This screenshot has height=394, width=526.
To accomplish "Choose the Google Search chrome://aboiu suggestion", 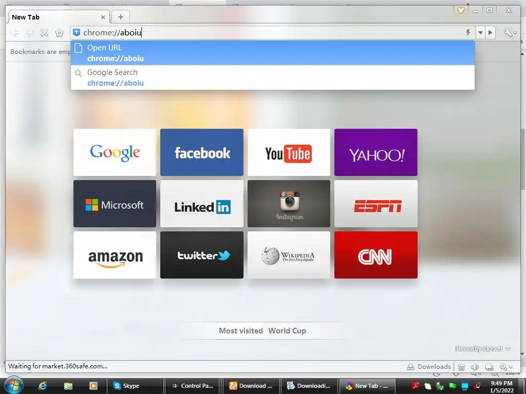I will [273, 77].
